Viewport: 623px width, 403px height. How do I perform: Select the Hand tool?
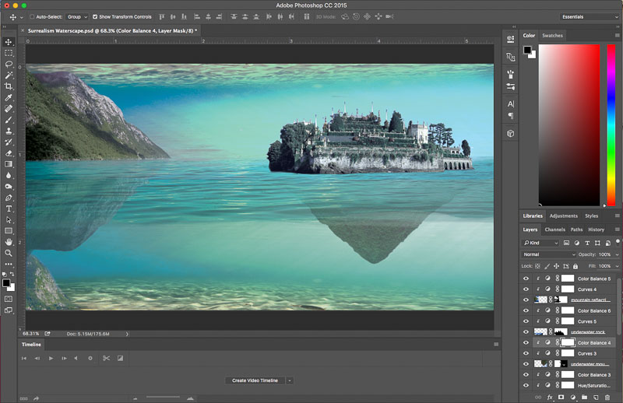click(x=9, y=242)
